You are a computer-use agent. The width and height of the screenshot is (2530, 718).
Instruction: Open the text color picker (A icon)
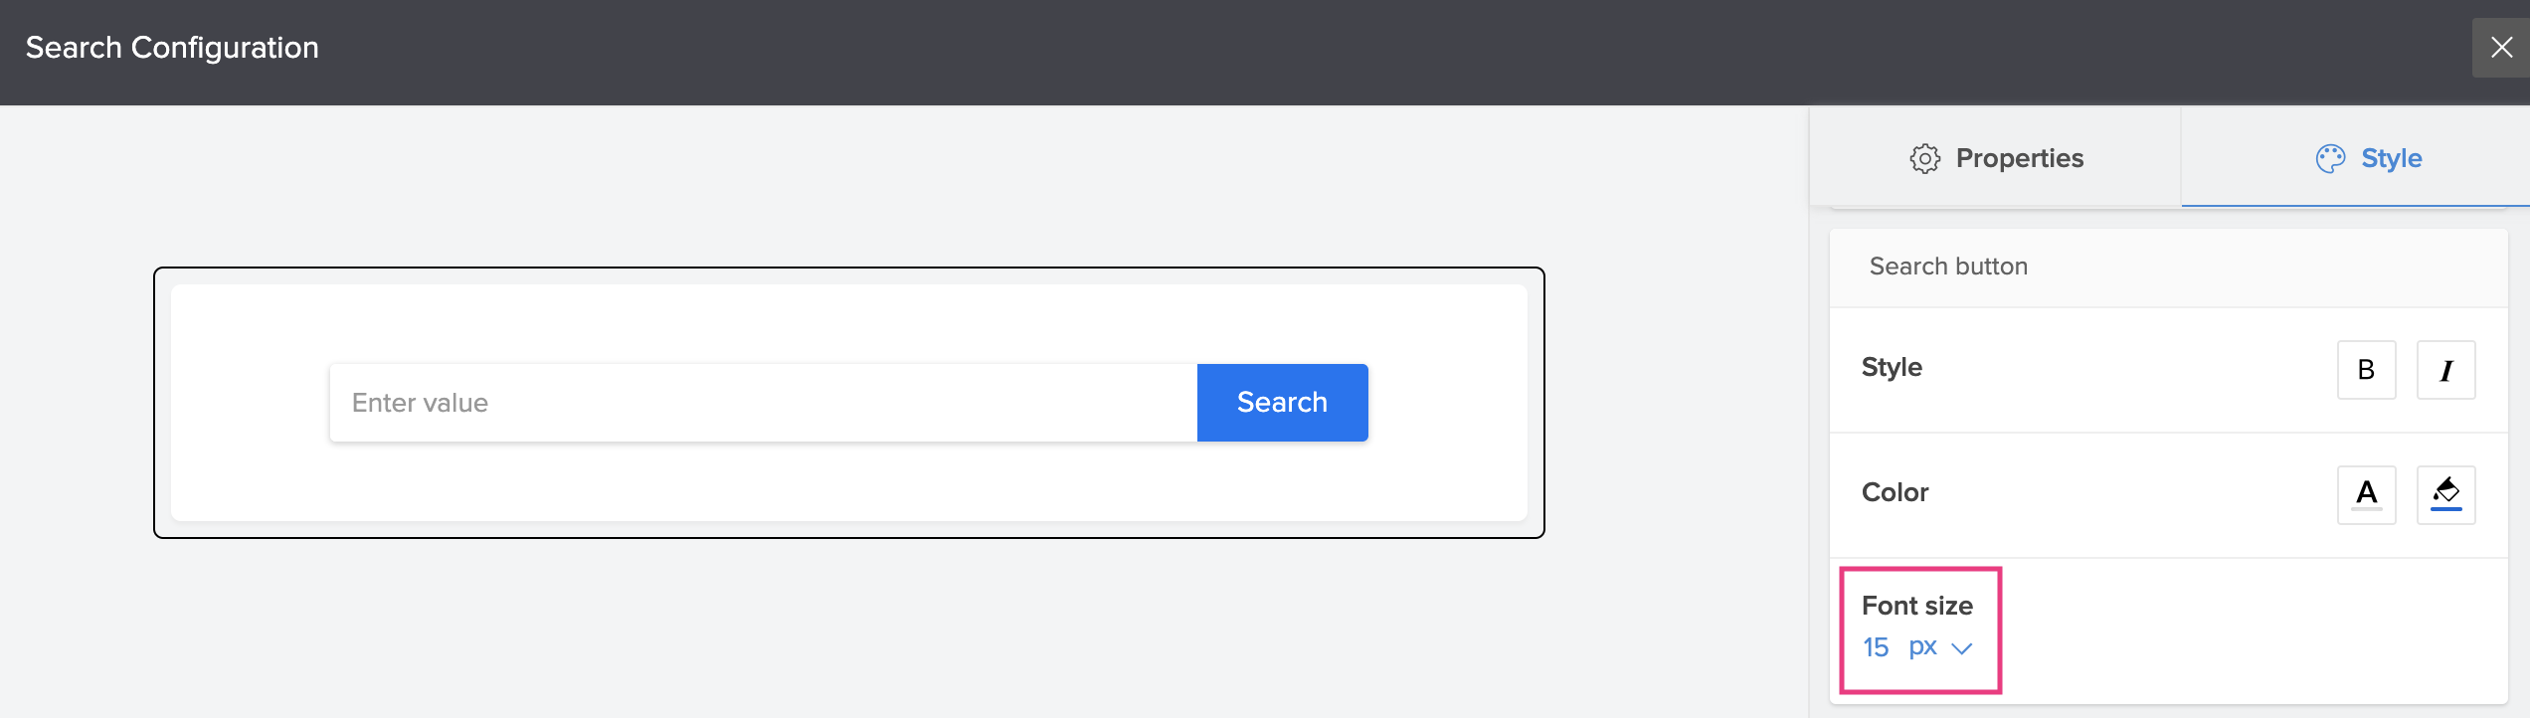tap(2366, 494)
